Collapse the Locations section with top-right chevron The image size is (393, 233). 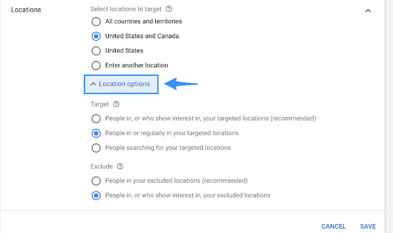pos(368,10)
